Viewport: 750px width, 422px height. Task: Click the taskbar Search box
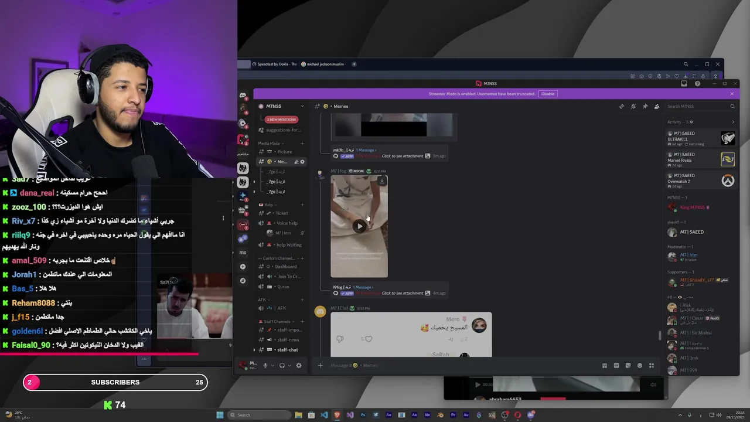click(258, 415)
